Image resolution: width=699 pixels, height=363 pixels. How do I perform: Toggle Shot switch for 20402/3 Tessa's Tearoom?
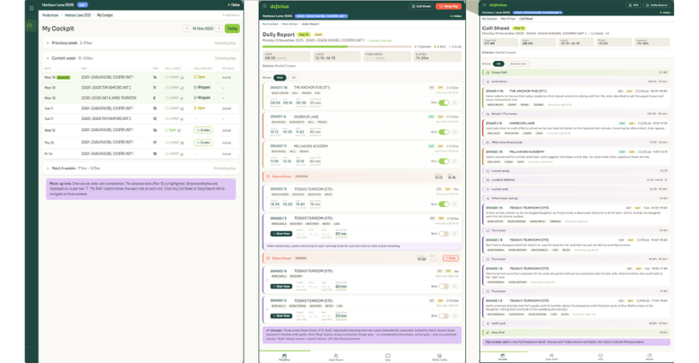click(x=444, y=234)
